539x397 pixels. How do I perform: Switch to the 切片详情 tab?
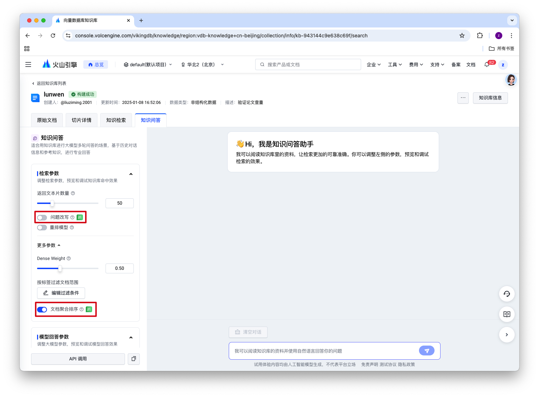click(82, 120)
